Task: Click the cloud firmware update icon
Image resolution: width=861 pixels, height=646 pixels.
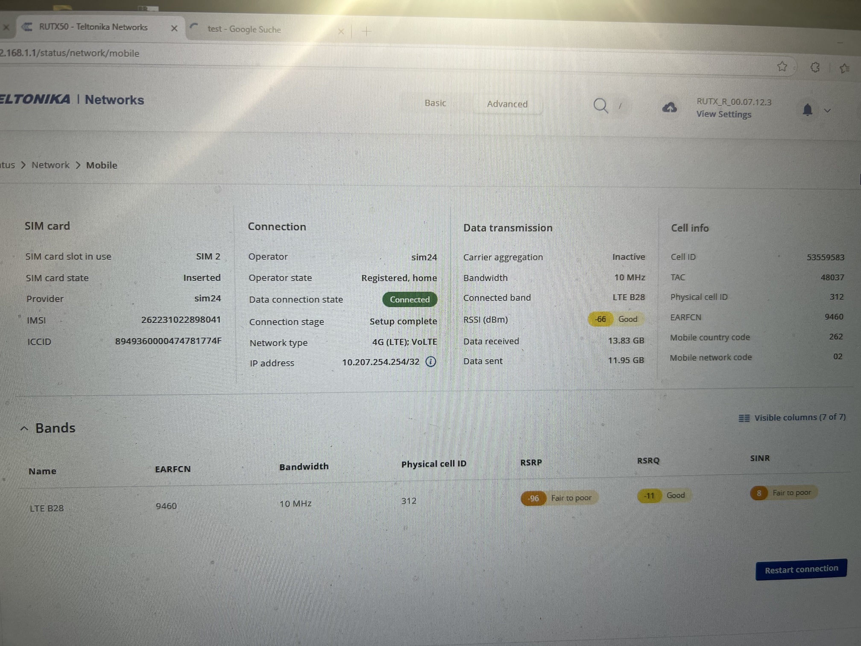Action: point(669,107)
